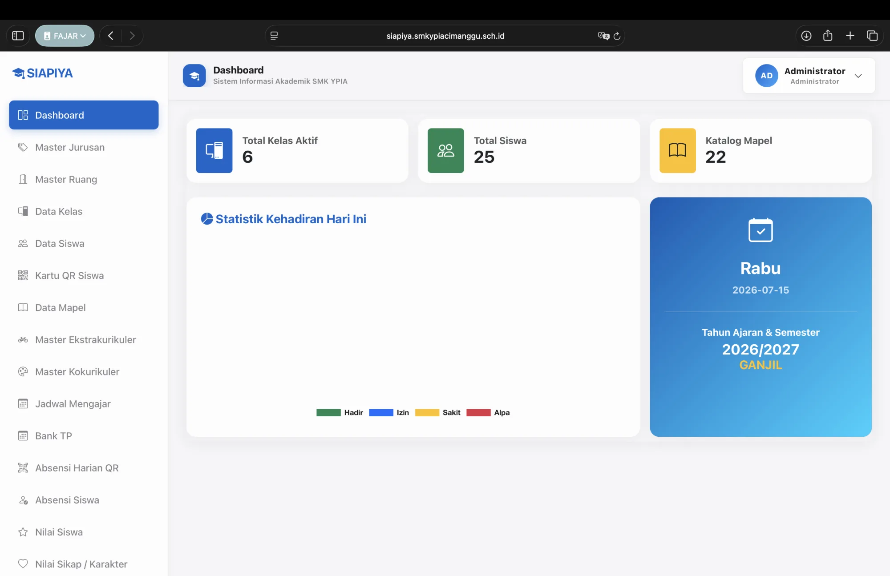This screenshot has height=576, width=890.
Task: Click the graduation cap Dashboard header icon
Action: [x=194, y=76]
